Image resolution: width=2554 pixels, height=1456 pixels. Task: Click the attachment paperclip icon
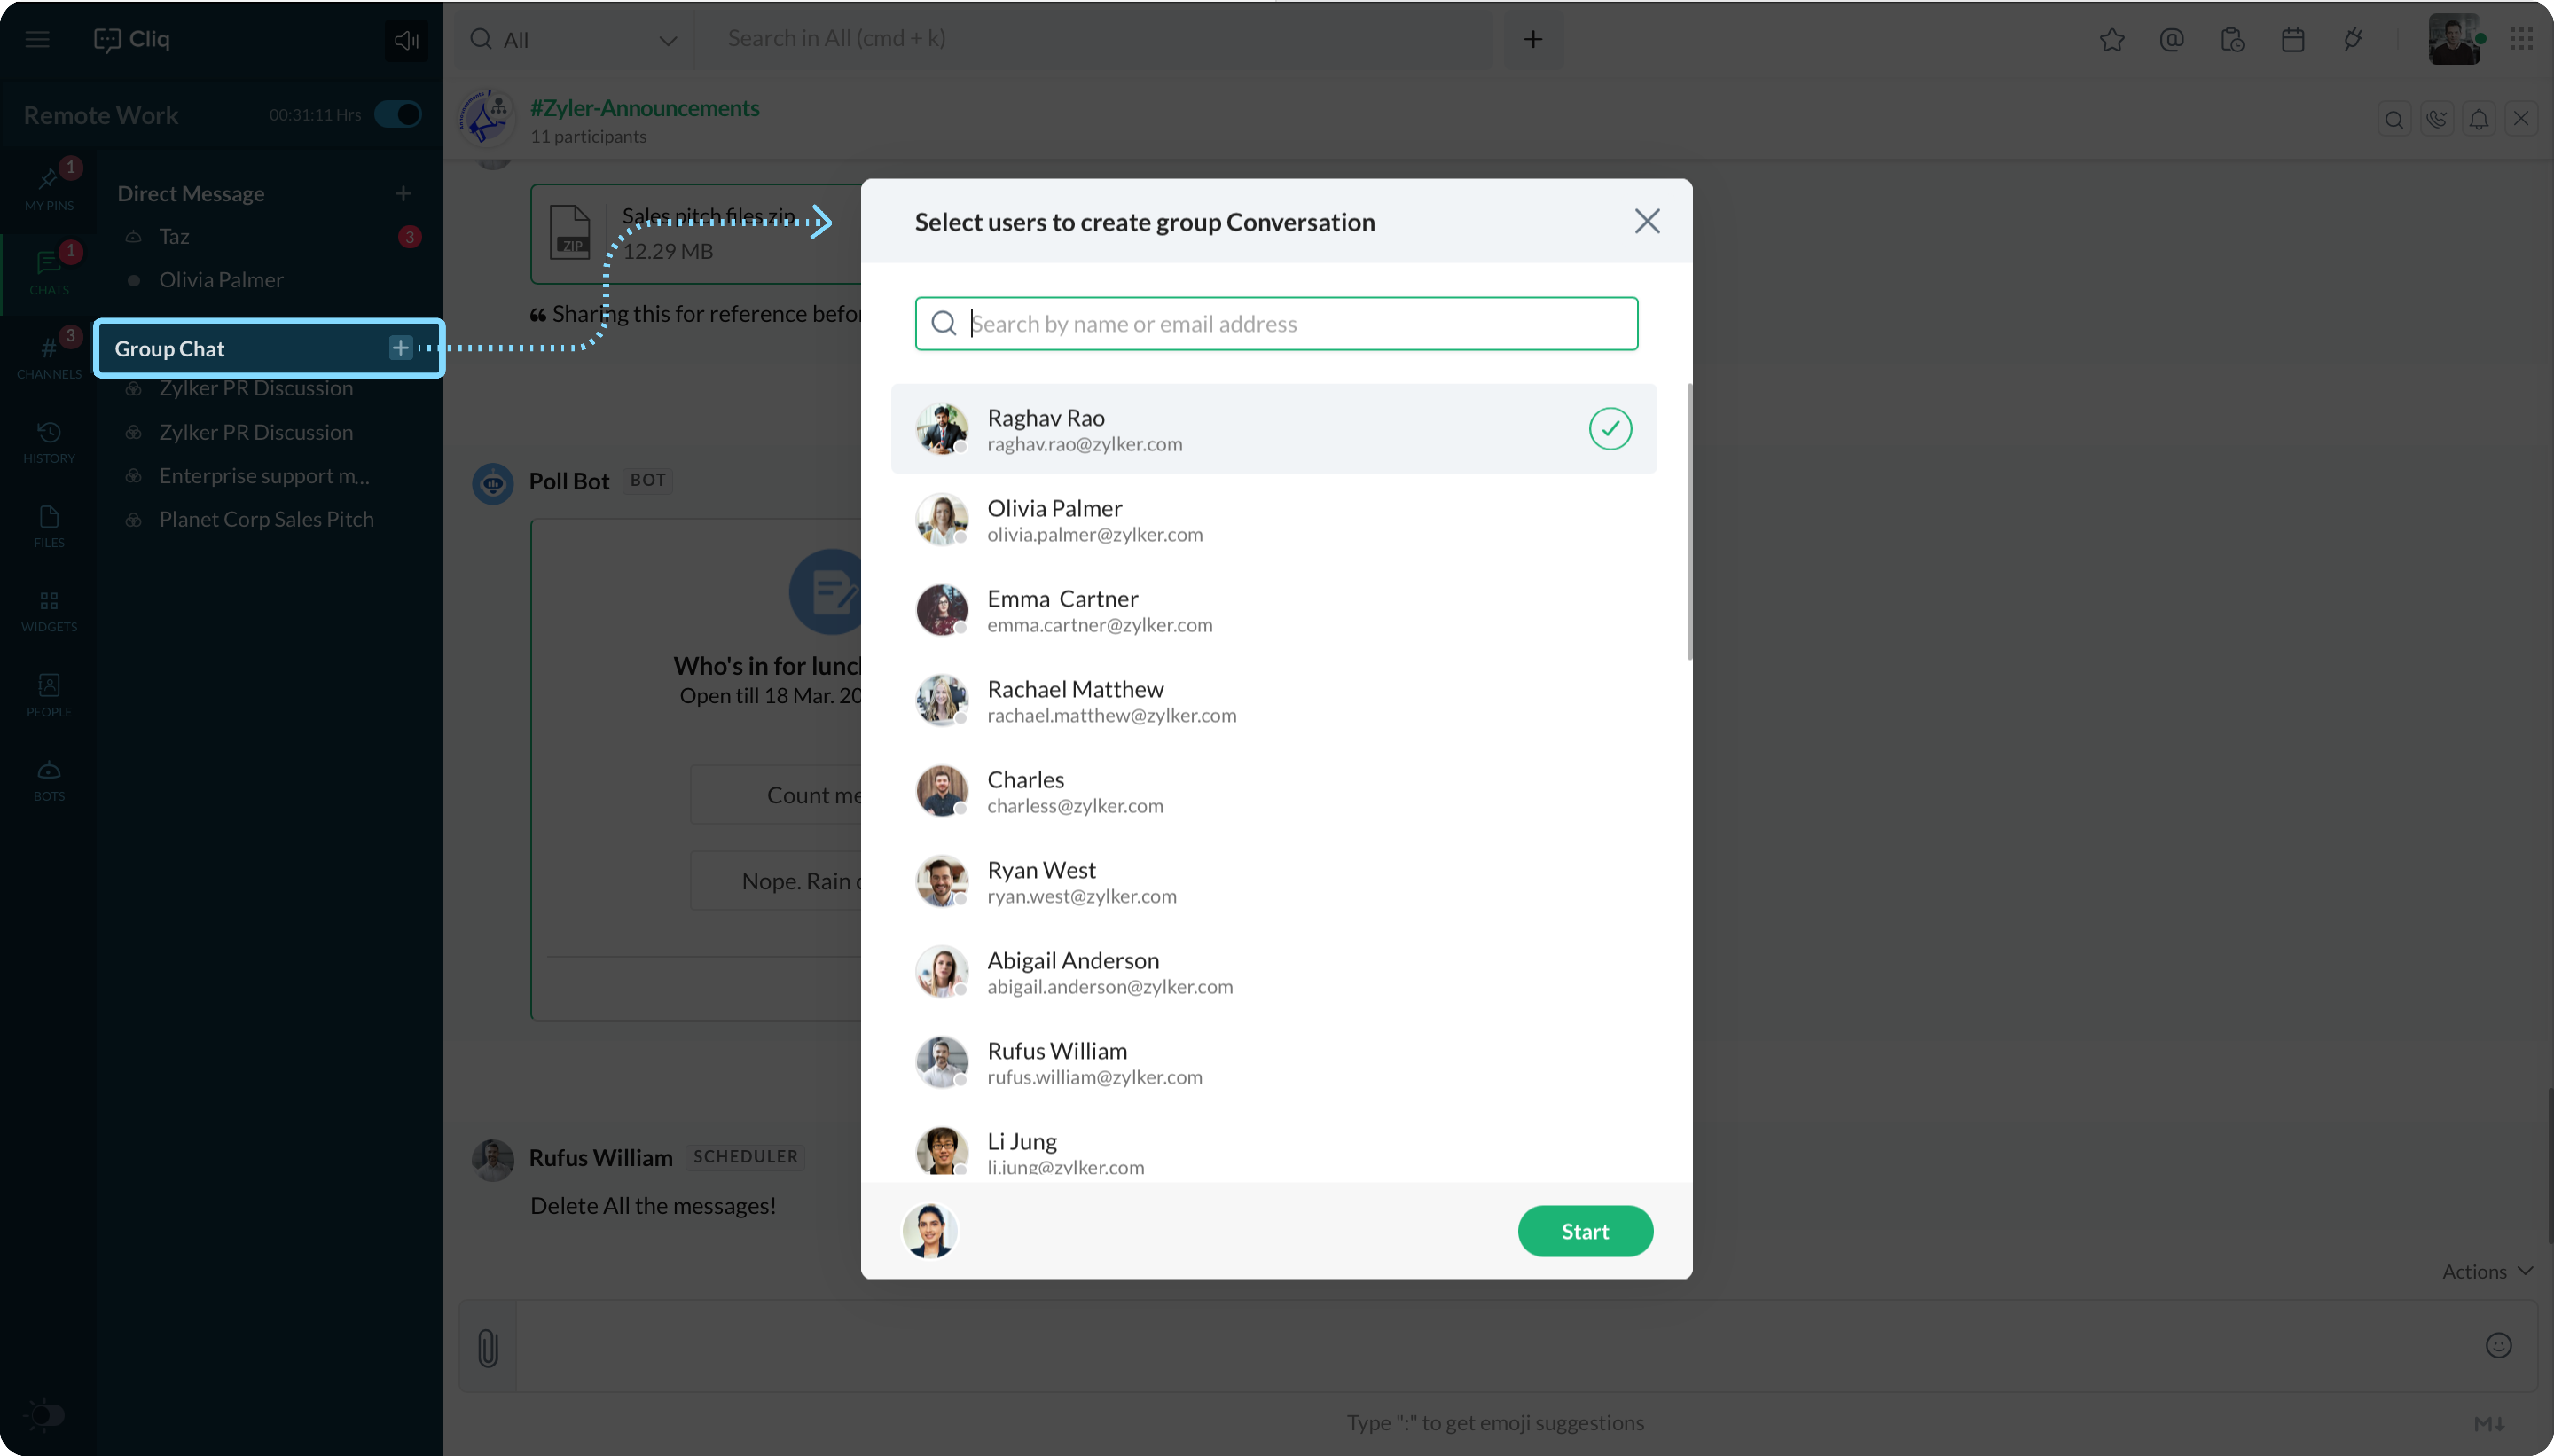click(x=488, y=1347)
